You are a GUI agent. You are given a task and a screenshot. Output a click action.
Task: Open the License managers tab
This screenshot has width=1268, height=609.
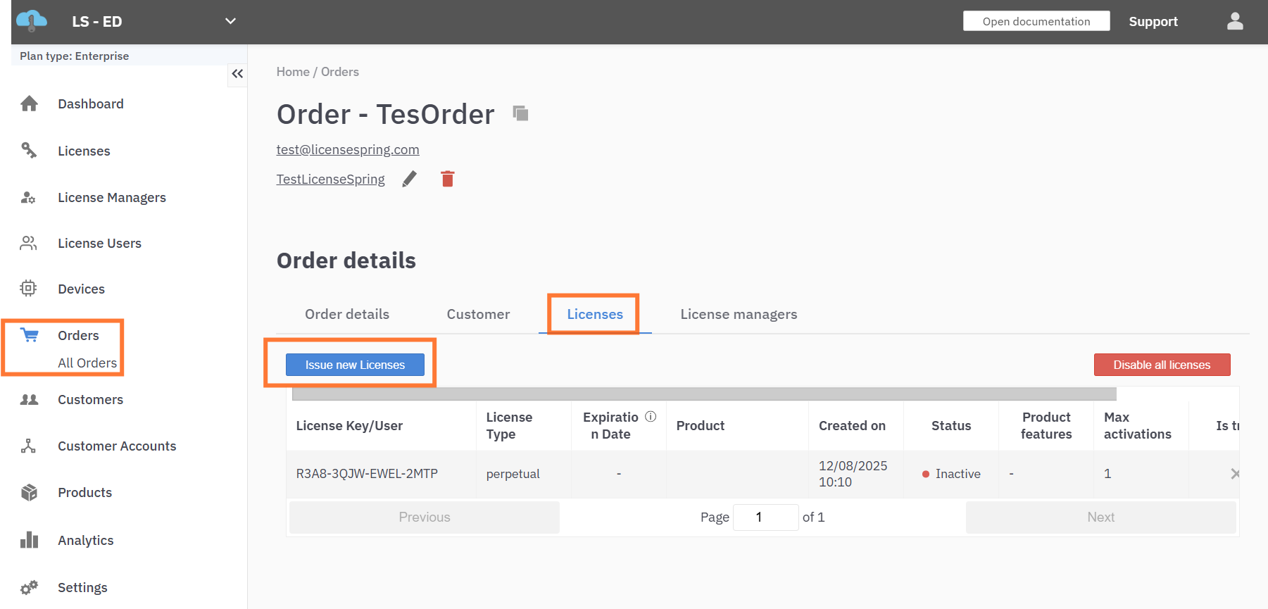(x=739, y=315)
